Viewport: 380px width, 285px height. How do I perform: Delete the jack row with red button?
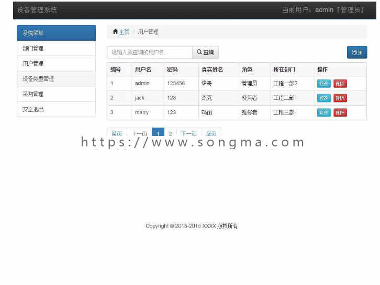point(340,98)
